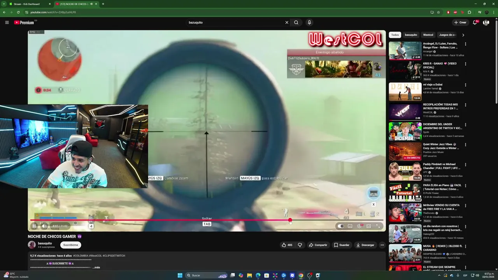
Task: Bookmark this page with the star
Action: pos(438,12)
